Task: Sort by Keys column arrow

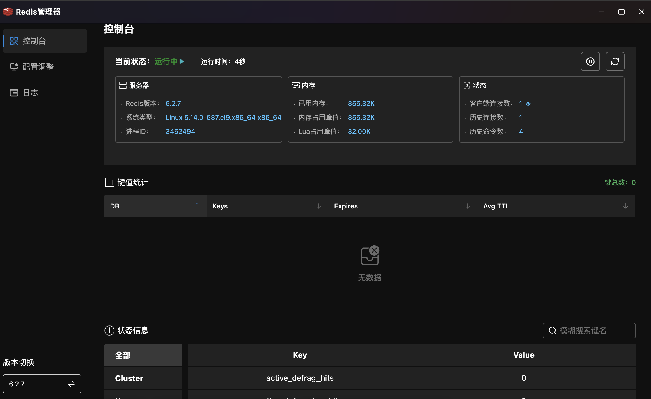Action: (319, 206)
